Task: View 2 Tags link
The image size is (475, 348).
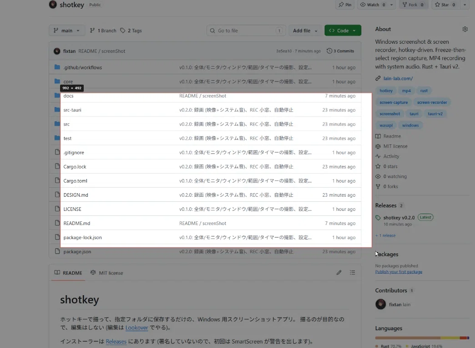Action: pos(131,31)
